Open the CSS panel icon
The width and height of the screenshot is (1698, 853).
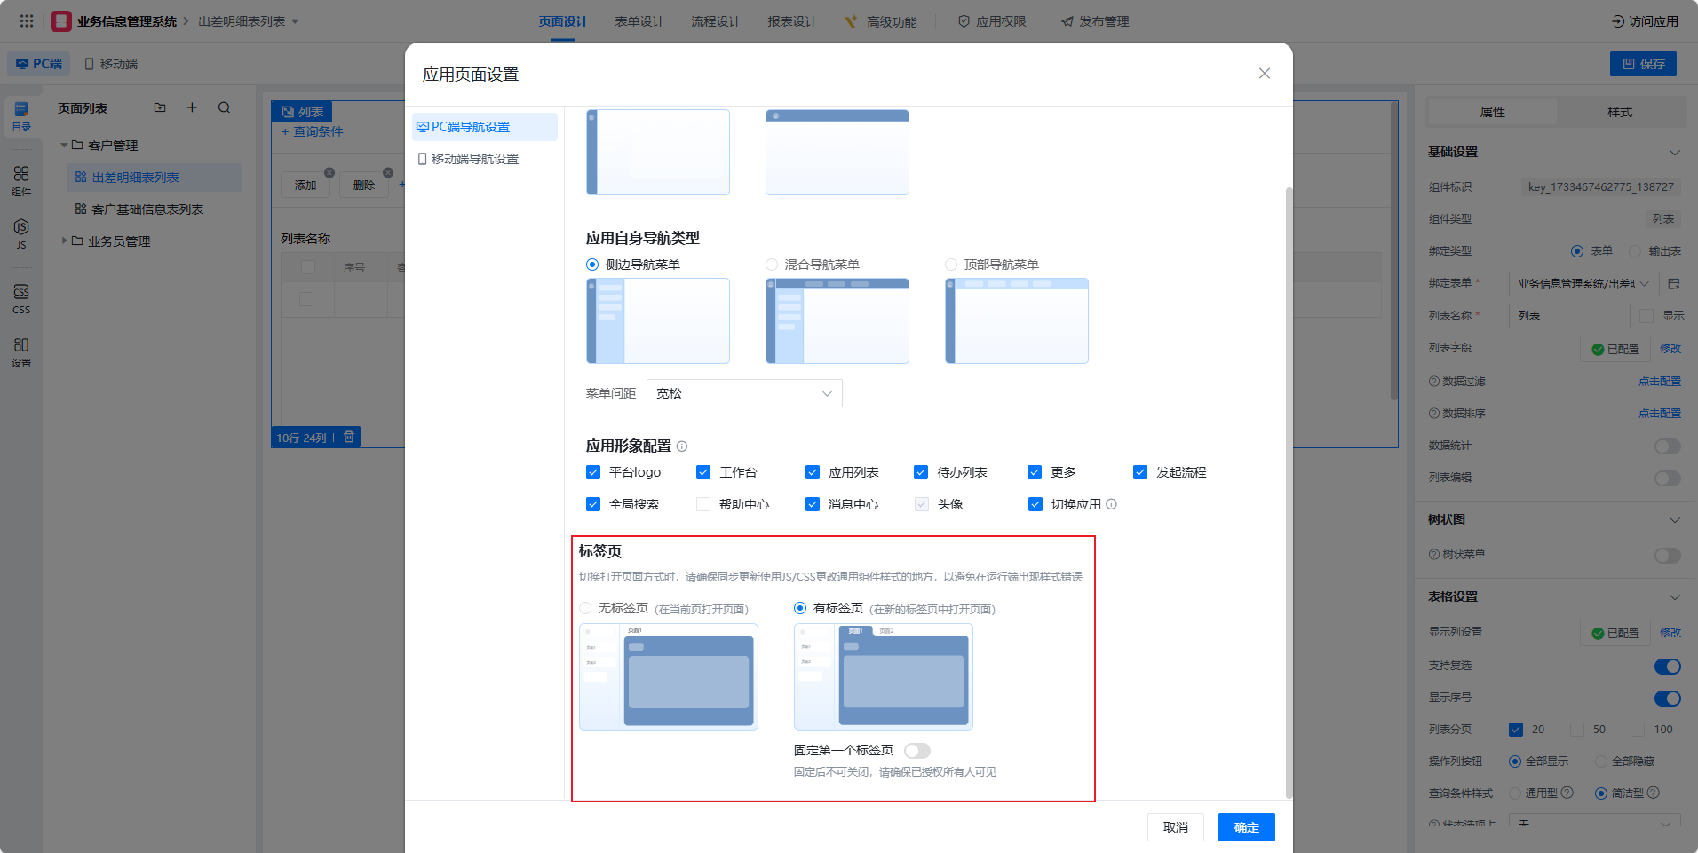tap(21, 298)
